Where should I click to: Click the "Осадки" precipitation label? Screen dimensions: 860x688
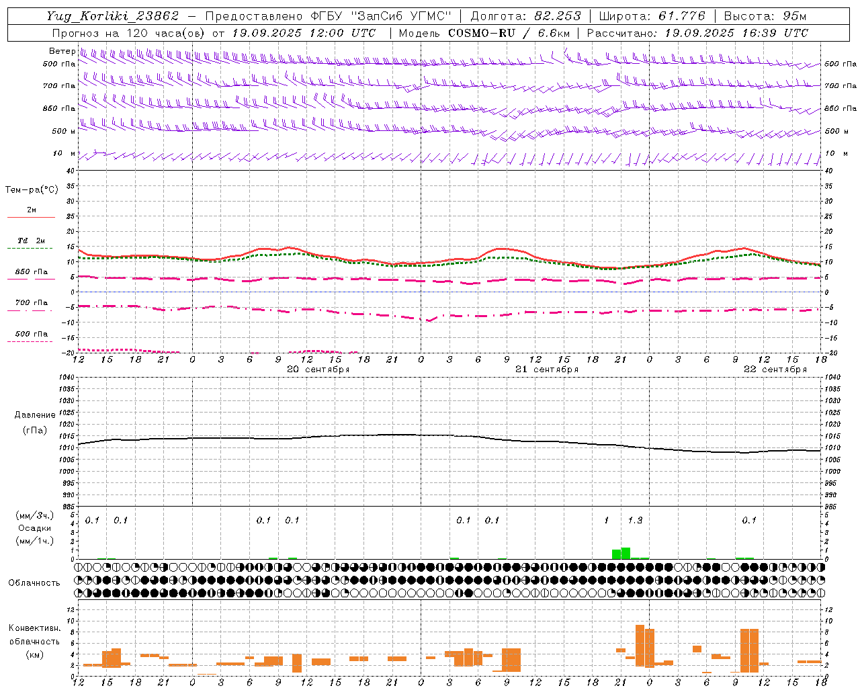point(34,528)
